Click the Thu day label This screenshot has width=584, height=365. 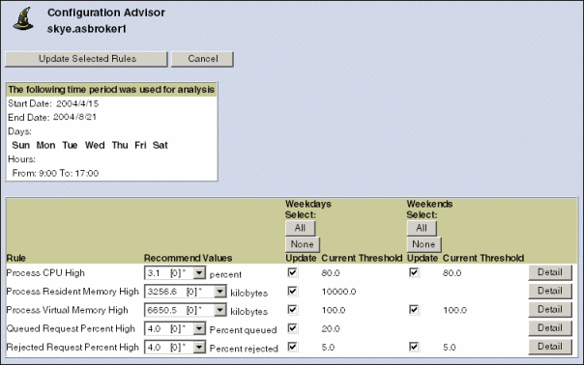pyautogui.click(x=120, y=145)
